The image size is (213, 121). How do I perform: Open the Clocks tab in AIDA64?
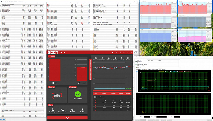coord(156,69)
